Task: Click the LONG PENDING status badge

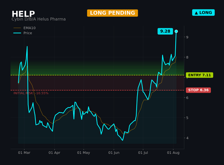Action: (112, 13)
